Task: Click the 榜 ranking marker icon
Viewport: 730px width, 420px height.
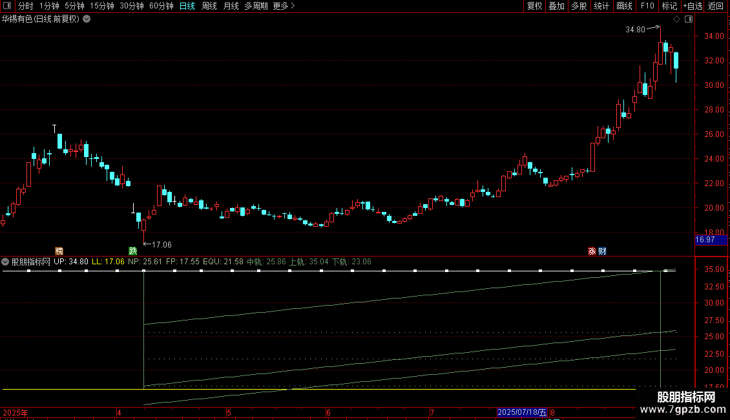Action: (x=59, y=251)
